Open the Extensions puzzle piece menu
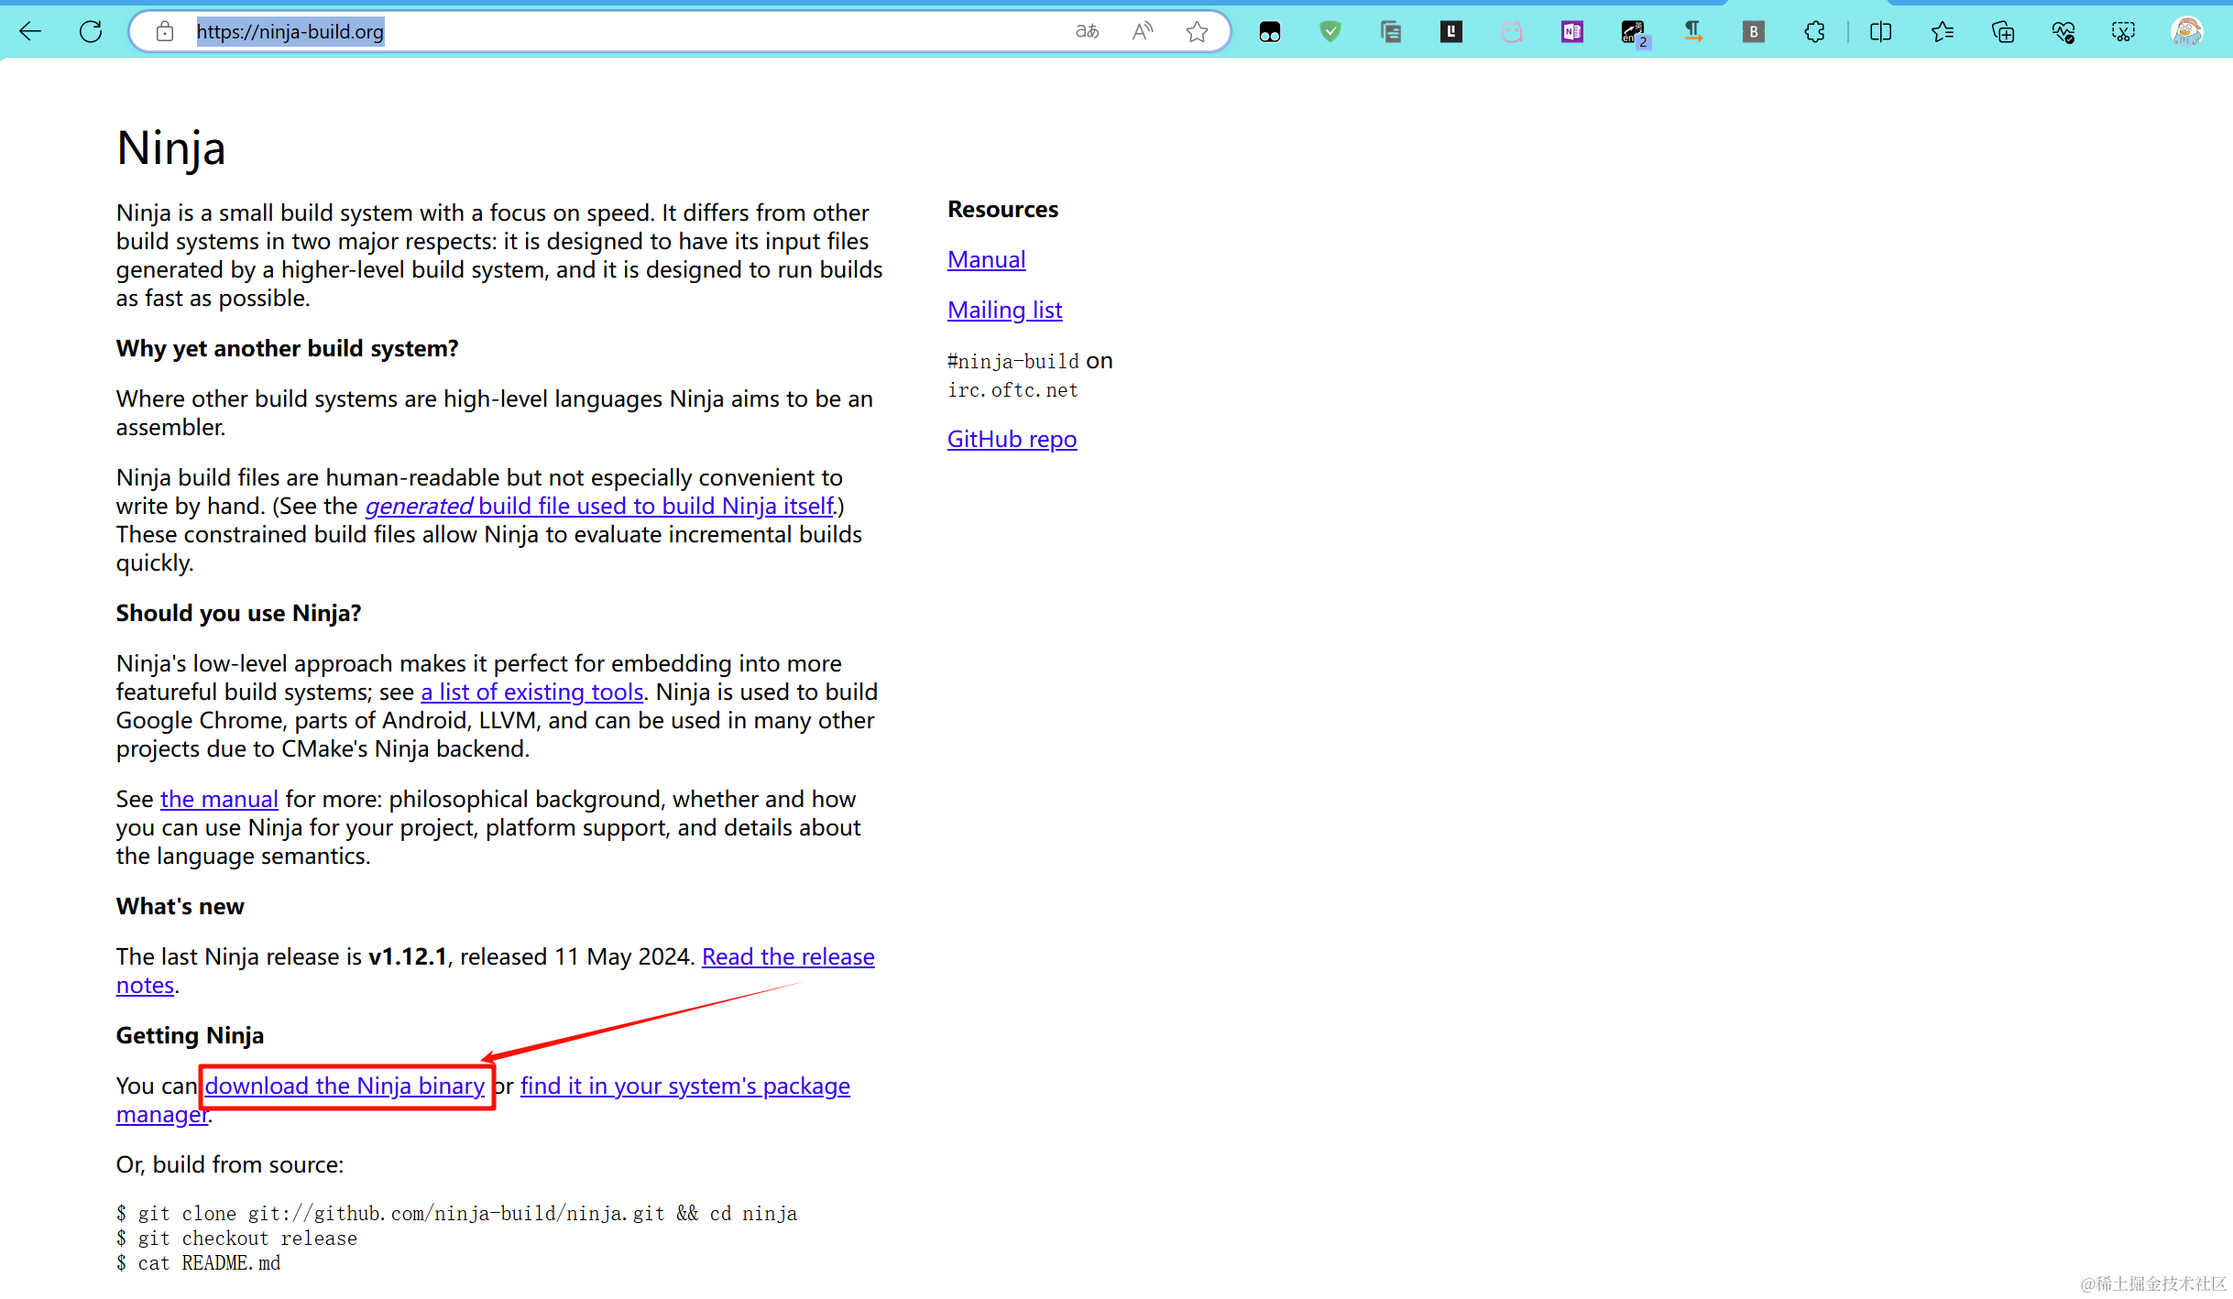2233x1299 pixels. coord(1814,32)
